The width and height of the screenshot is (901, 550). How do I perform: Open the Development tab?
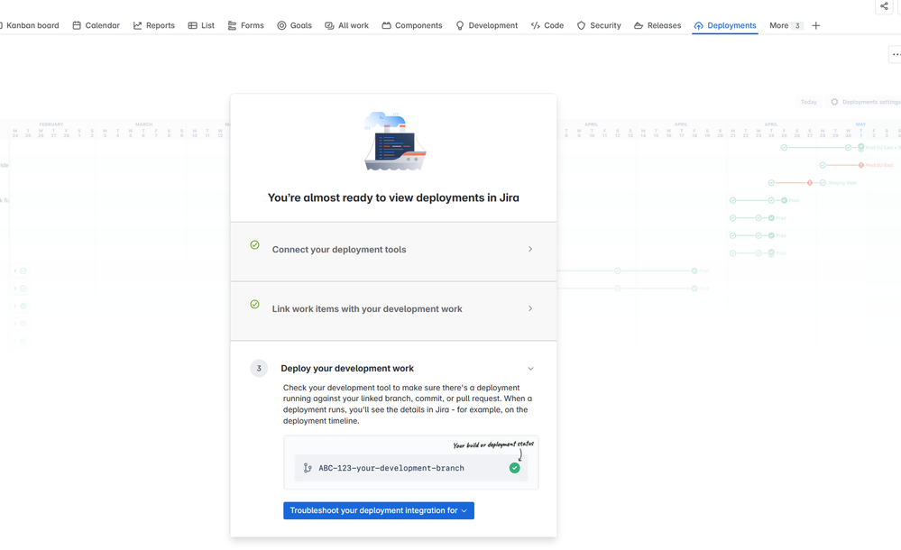click(487, 25)
